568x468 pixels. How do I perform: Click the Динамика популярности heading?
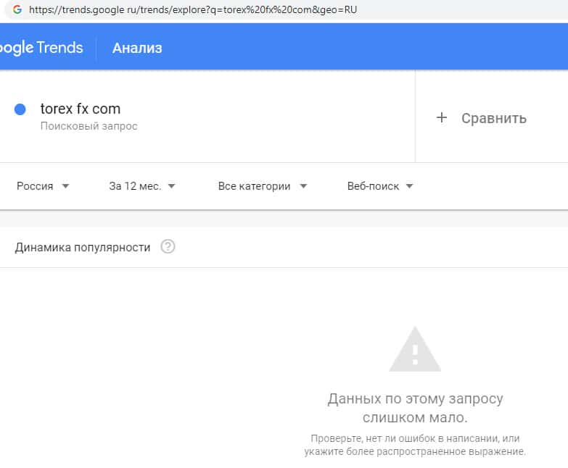pyautogui.click(x=83, y=247)
